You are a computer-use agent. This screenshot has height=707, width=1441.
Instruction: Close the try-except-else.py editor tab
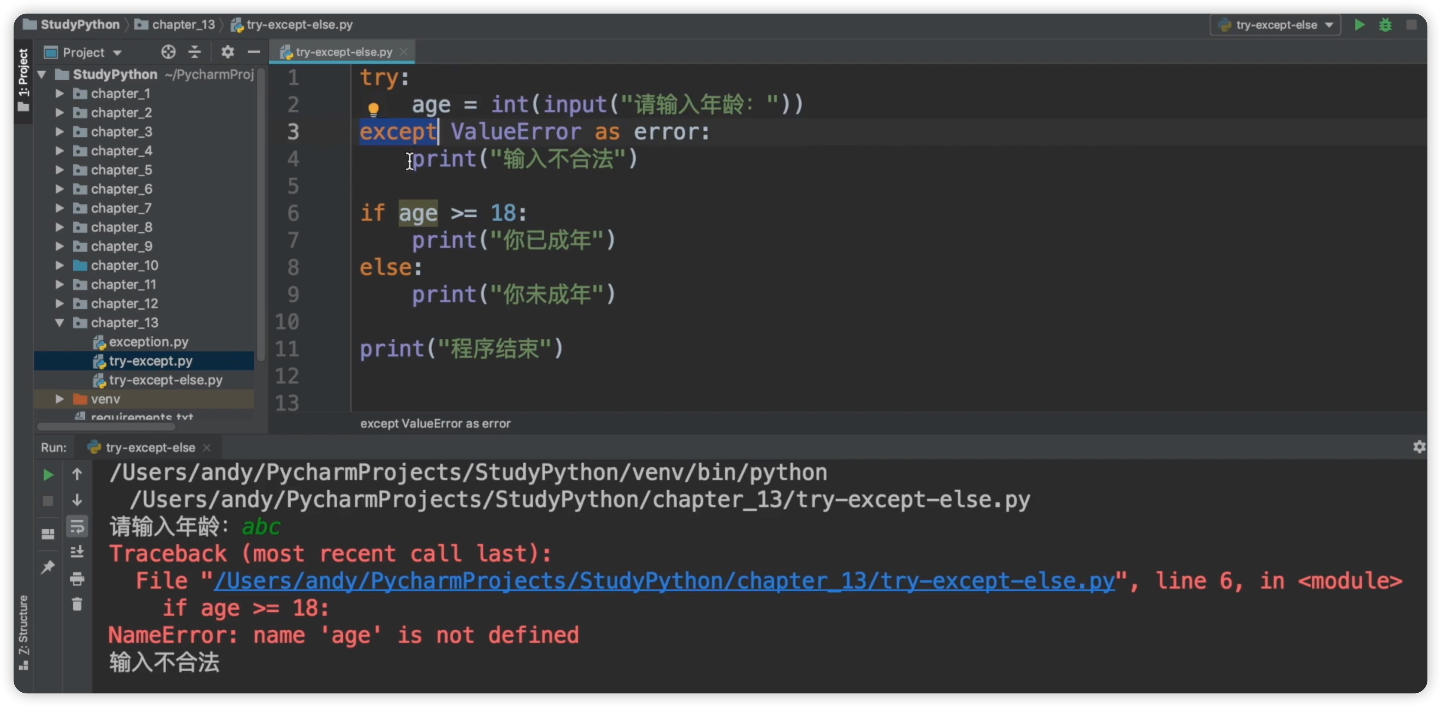coord(404,52)
